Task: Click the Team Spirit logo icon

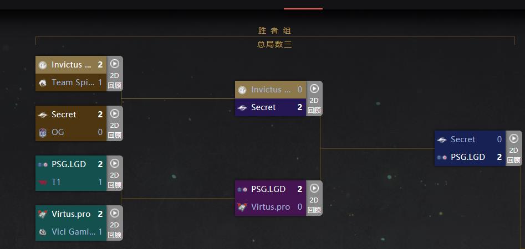Action: [x=43, y=82]
